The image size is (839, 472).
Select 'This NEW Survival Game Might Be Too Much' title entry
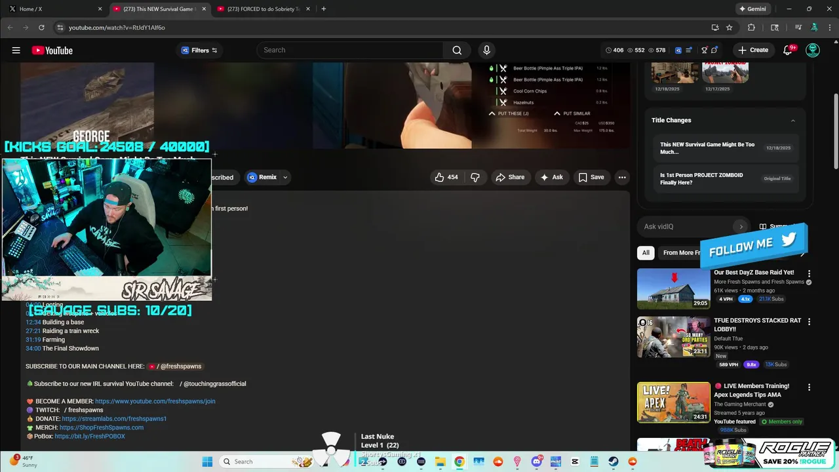[x=725, y=148]
